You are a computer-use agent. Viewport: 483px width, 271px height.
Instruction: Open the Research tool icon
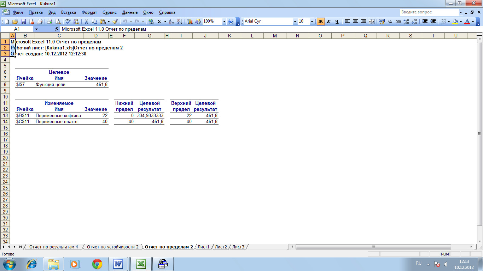pos(76,22)
